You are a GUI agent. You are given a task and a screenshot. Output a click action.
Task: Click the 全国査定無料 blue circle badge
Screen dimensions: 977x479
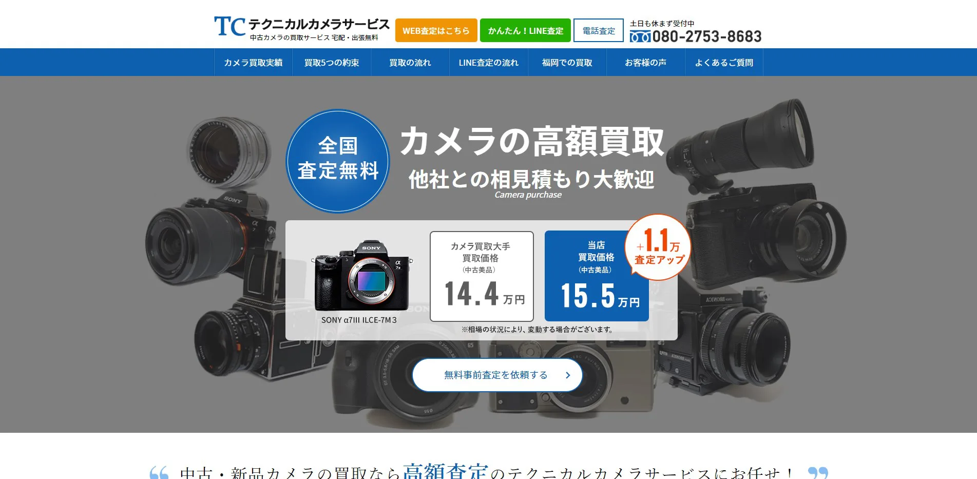(x=338, y=161)
